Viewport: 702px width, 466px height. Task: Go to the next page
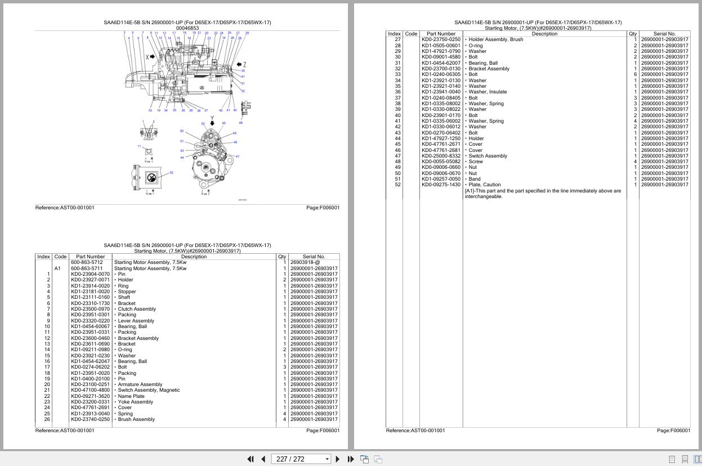point(337,459)
